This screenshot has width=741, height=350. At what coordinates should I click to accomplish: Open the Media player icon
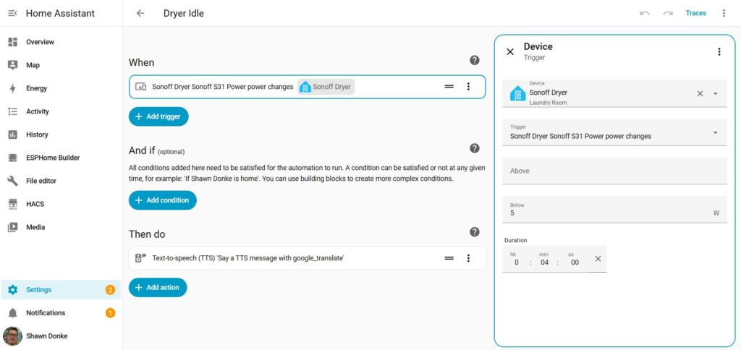click(13, 227)
